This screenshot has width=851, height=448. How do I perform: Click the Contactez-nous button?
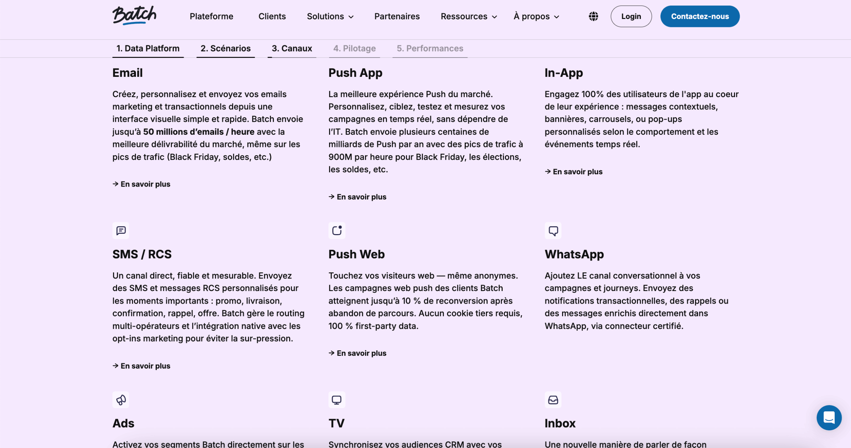click(700, 16)
